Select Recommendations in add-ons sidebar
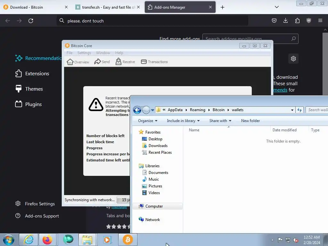This screenshot has height=246, width=328. [x=38, y=58]
